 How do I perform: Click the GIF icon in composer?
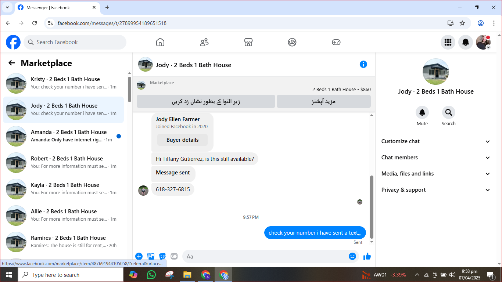(x=174, y=256)
